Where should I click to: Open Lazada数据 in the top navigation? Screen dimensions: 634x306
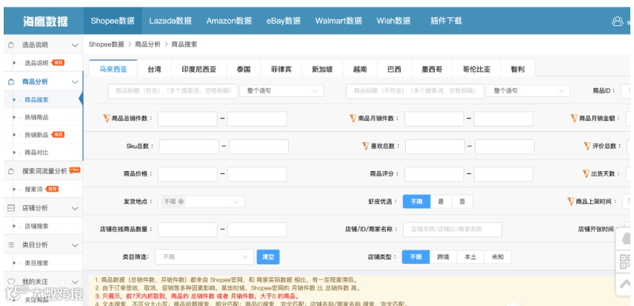170,21
